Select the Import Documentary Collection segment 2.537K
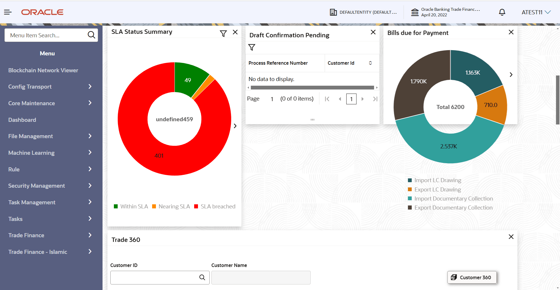Screen dimensions: 560x290 coord(449,146)
